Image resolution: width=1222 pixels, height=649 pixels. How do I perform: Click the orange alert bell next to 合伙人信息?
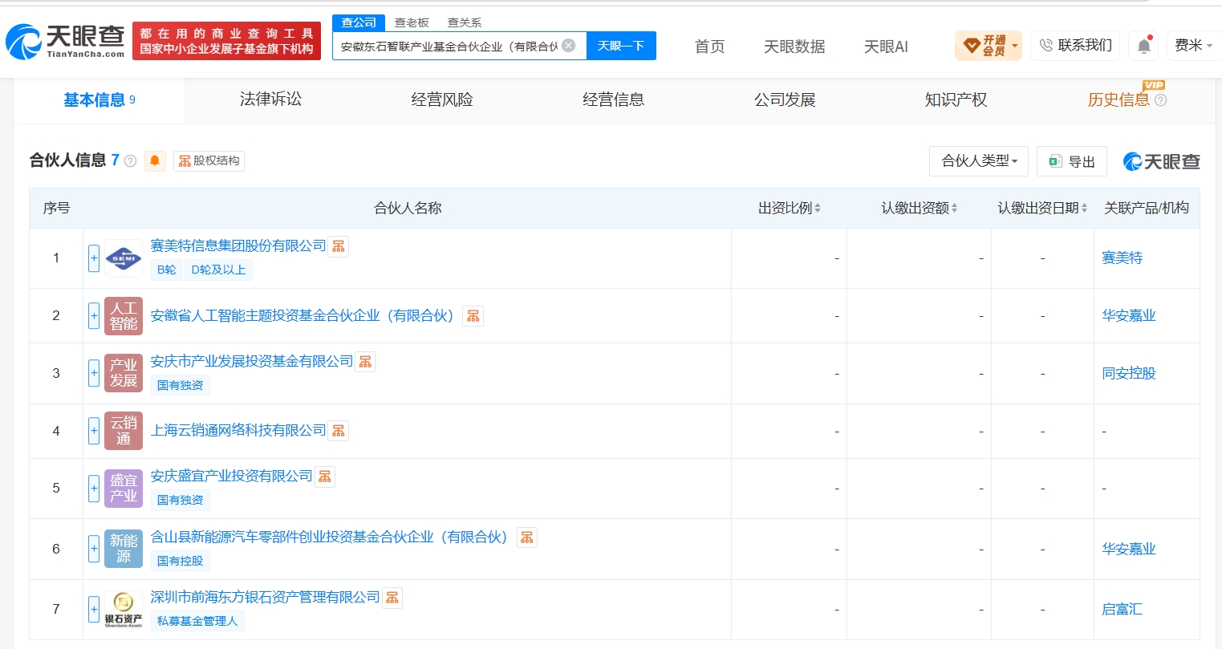pyautogui.click(x=155, y=160)
